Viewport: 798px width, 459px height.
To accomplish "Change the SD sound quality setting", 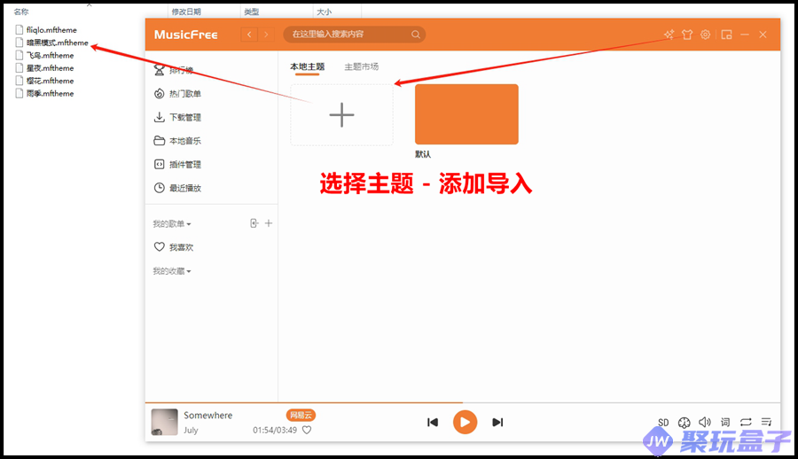I will [x=663, y=423].
